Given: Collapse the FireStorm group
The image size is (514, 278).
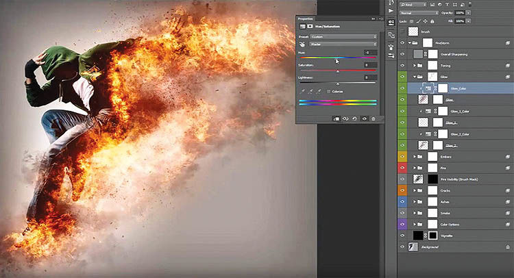Looking at the screenshot, I should 410,43.
